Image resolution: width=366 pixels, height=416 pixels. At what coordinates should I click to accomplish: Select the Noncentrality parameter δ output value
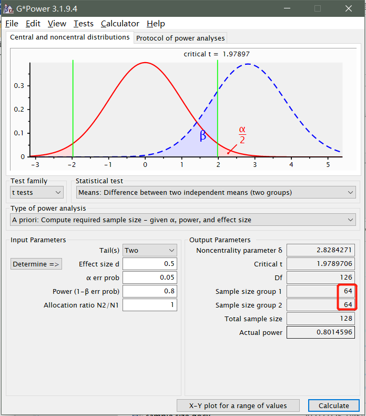tap(321, 250)
